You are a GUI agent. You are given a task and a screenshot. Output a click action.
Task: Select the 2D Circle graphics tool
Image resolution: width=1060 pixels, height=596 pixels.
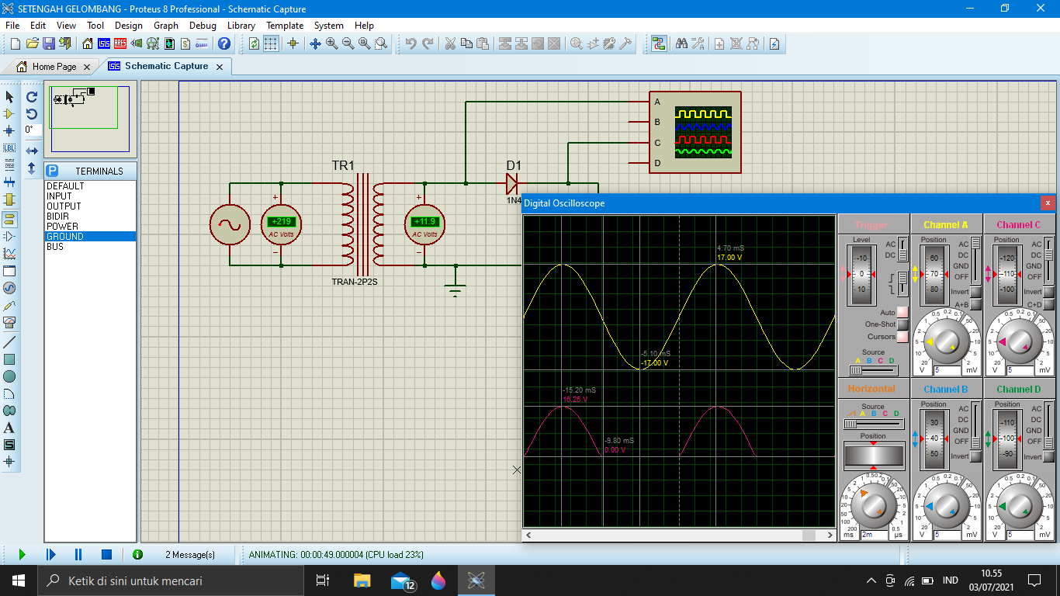point(9,376)
